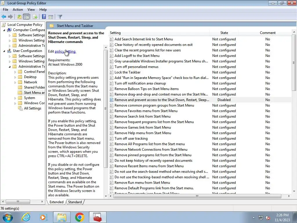Select the Remove Balloon Tips on Start Menu items setting
297x223 pixels.
[x=146, y=89]
